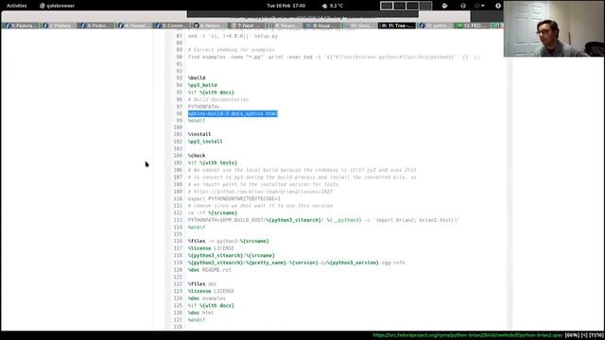Open the Activities overview
Viewport: 605px width, 340px height.
pyautogui.click(x=17, y=6)
